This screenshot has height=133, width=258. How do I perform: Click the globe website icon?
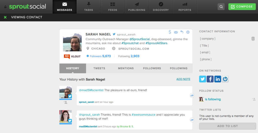(x=114, y=48)
